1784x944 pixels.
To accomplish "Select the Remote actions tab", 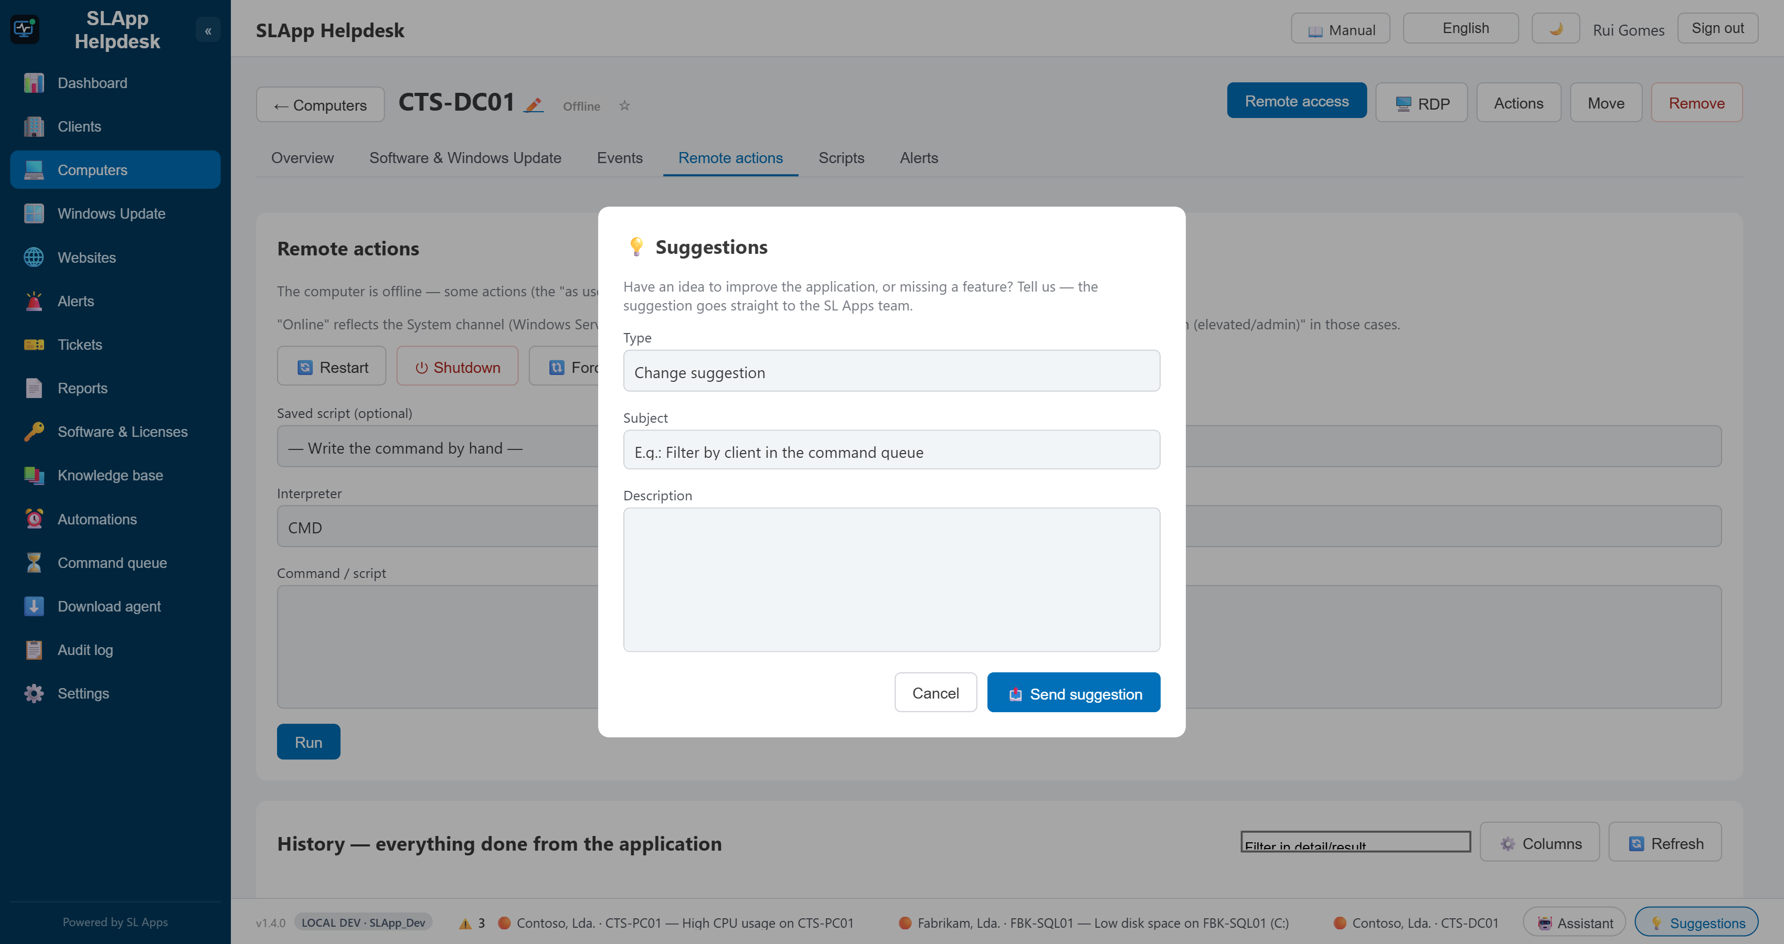I will pyautogui.click(x=730, y=158).
